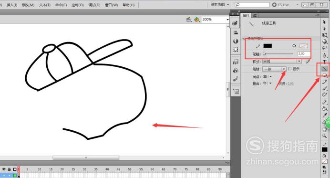Toggle the 提示 hinting checkbox
This screenshot has width=330, height=178.
(x=290, y=69)
